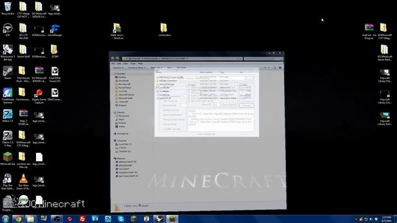Select Recent Places in Explorer sidebar
The height and width of the screenshot is (223, 397).
click(x=123, y=87)
